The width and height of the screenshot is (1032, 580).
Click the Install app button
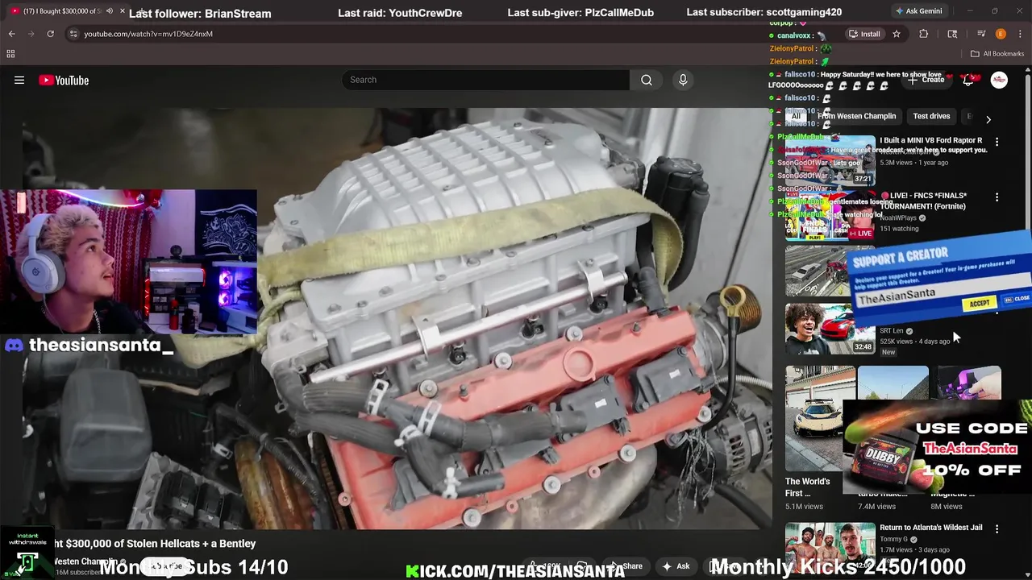[x=864, y=34]
